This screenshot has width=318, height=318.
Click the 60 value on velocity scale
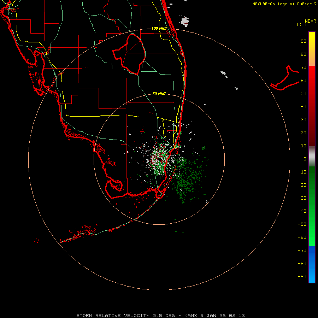pos(304,80)
